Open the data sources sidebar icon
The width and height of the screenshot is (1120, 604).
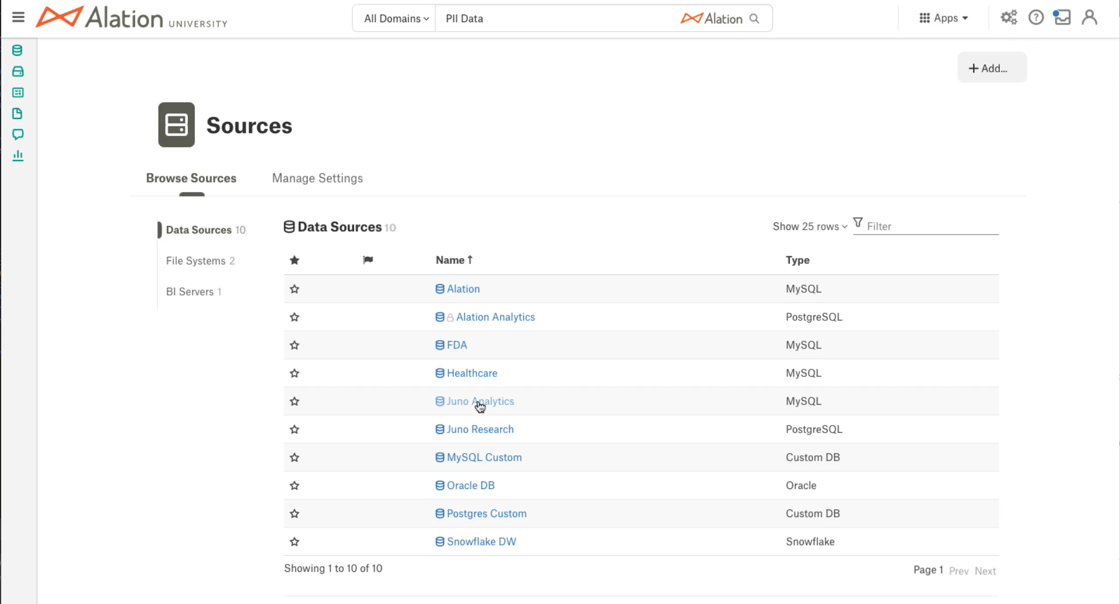pos(17,51)
